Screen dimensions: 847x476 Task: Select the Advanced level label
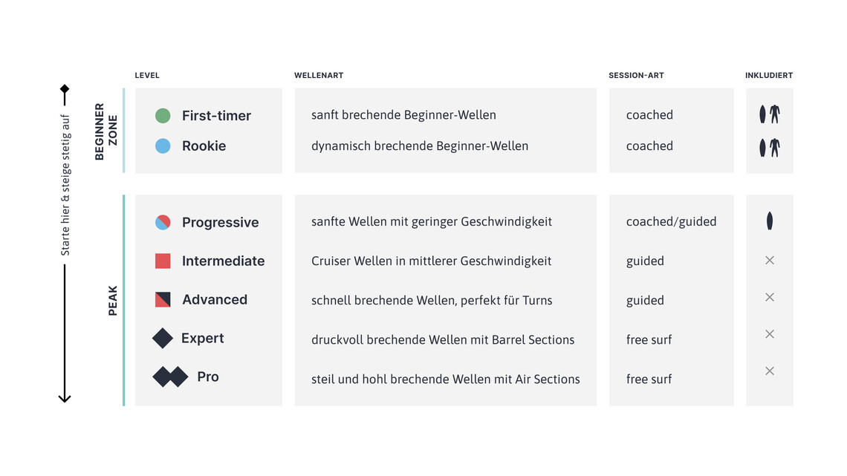click(215, 300)
